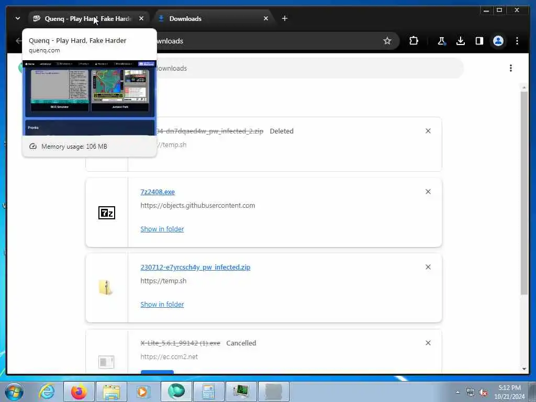Open the profile avatar menu

498,41
